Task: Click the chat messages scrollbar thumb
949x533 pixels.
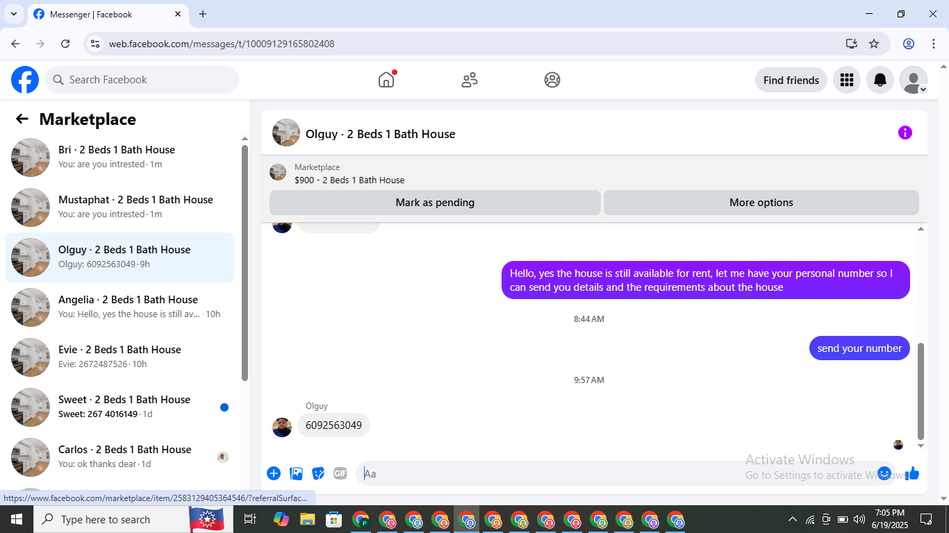Action: click(x=921, y=391)
